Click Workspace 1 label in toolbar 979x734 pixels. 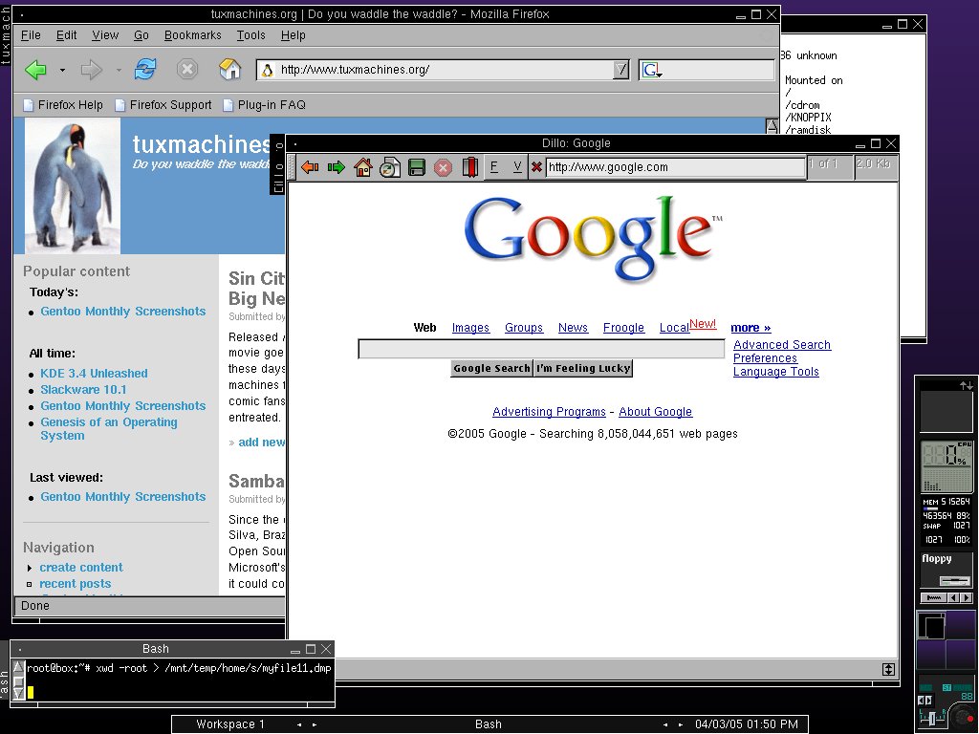[230, 724]
